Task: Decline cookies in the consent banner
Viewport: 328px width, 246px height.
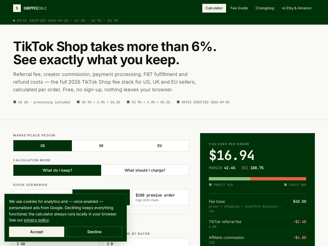Action: click(94, 232)
